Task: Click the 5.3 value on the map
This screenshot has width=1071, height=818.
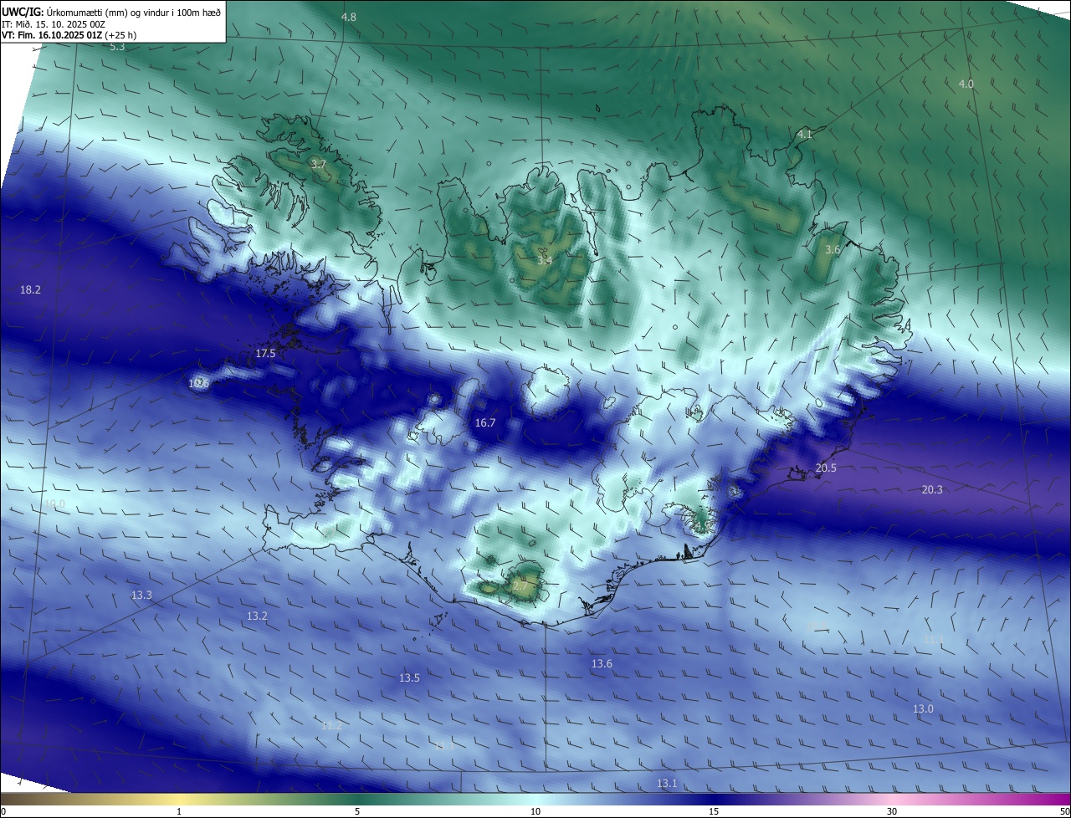Action: pyautogui.click(x=117, y=47)
